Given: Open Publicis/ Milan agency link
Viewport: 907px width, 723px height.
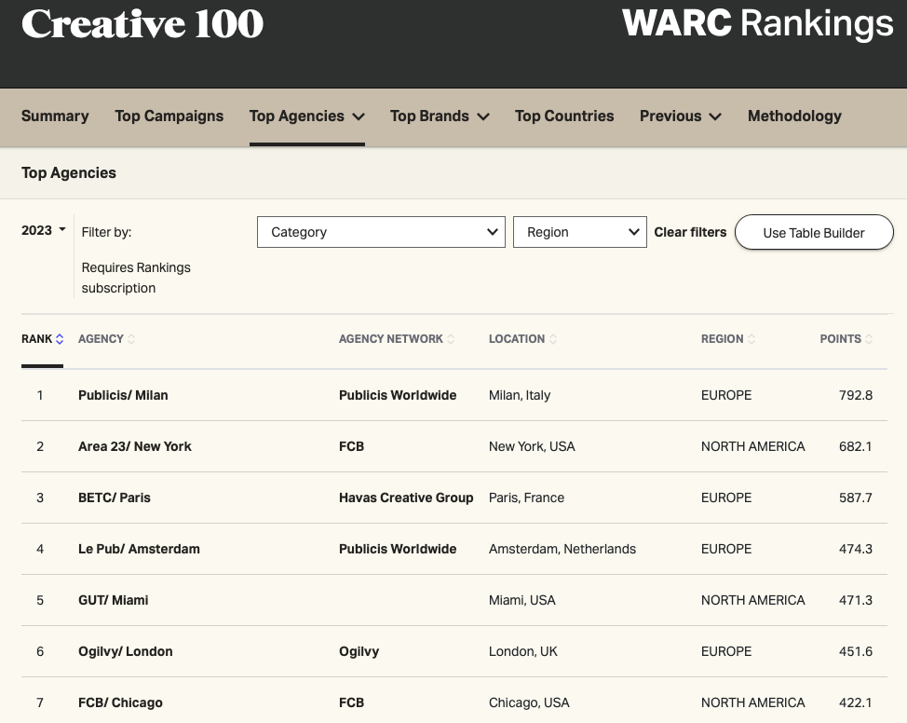Looking at the screenshot, I should click(x=123, y=395).
